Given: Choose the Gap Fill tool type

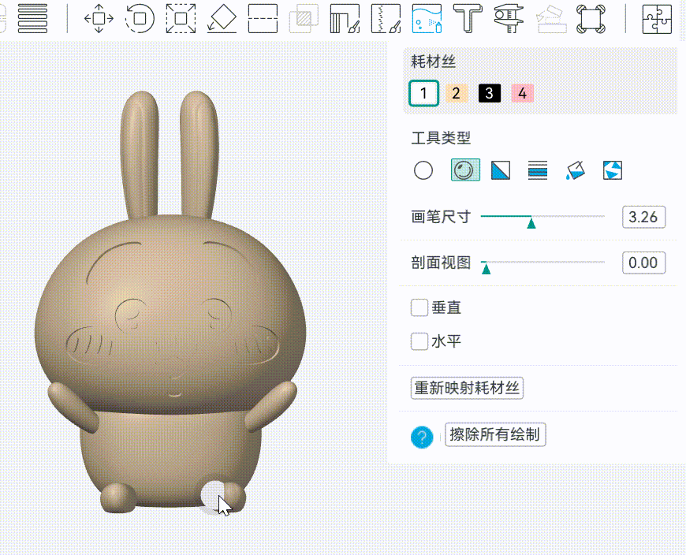Looking at the screenshot, I should tap(613, 170).
